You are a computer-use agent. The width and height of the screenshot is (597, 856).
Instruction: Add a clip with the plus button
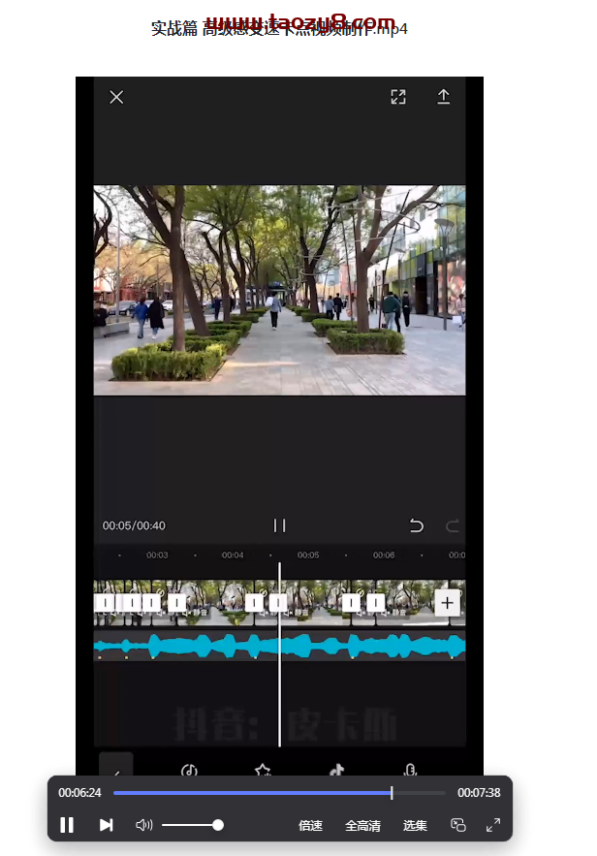click(x=446, y=602)
